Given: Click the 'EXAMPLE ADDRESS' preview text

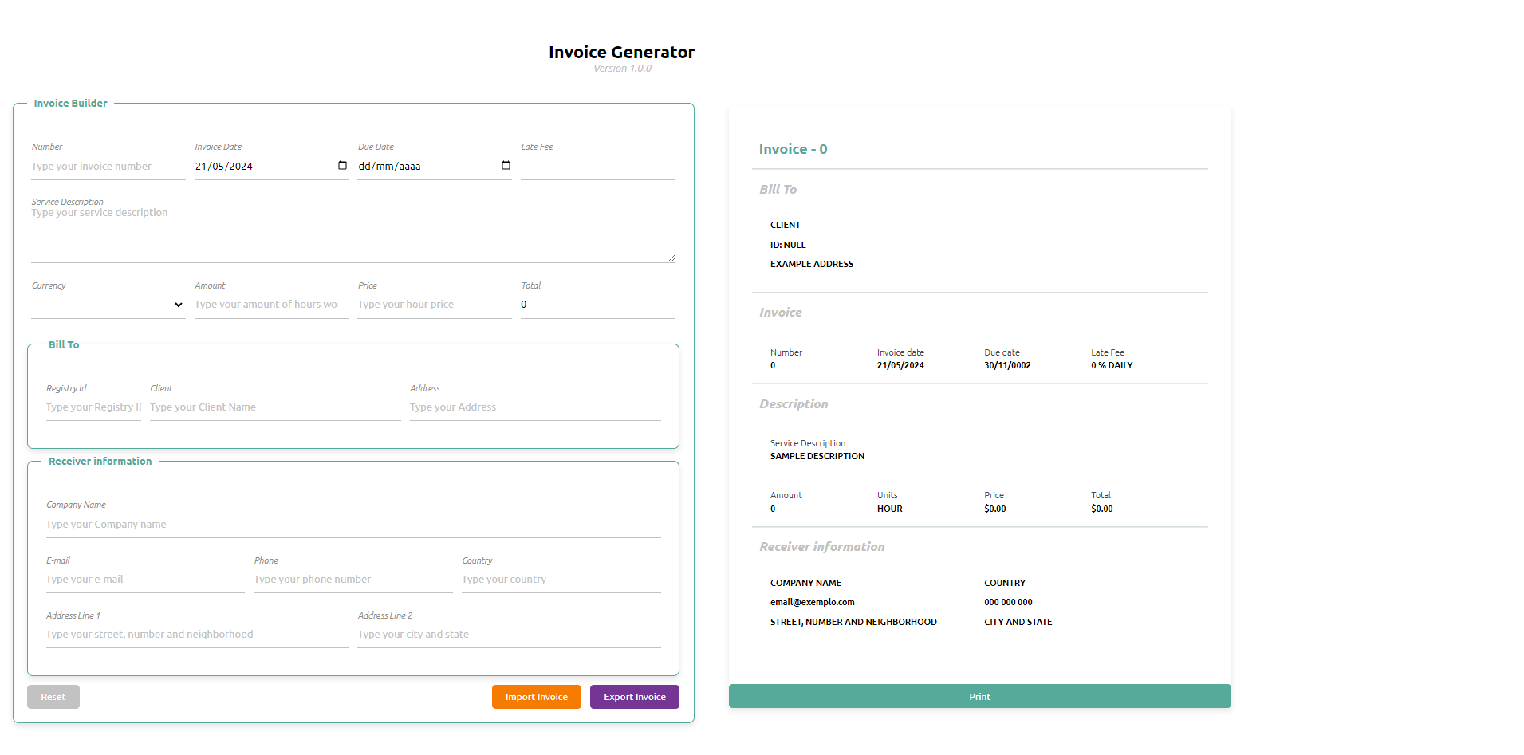Looking at the screenshot, I should (x=812, y=264).
